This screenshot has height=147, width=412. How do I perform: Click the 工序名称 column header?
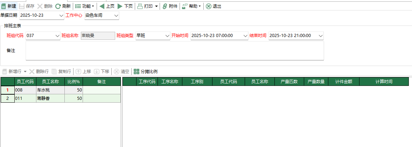[x=170, y=81]
